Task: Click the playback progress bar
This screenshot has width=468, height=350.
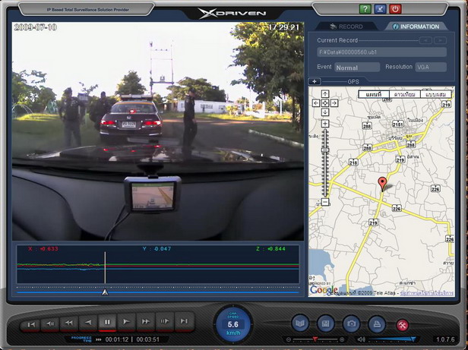Action: coord(158,292)
